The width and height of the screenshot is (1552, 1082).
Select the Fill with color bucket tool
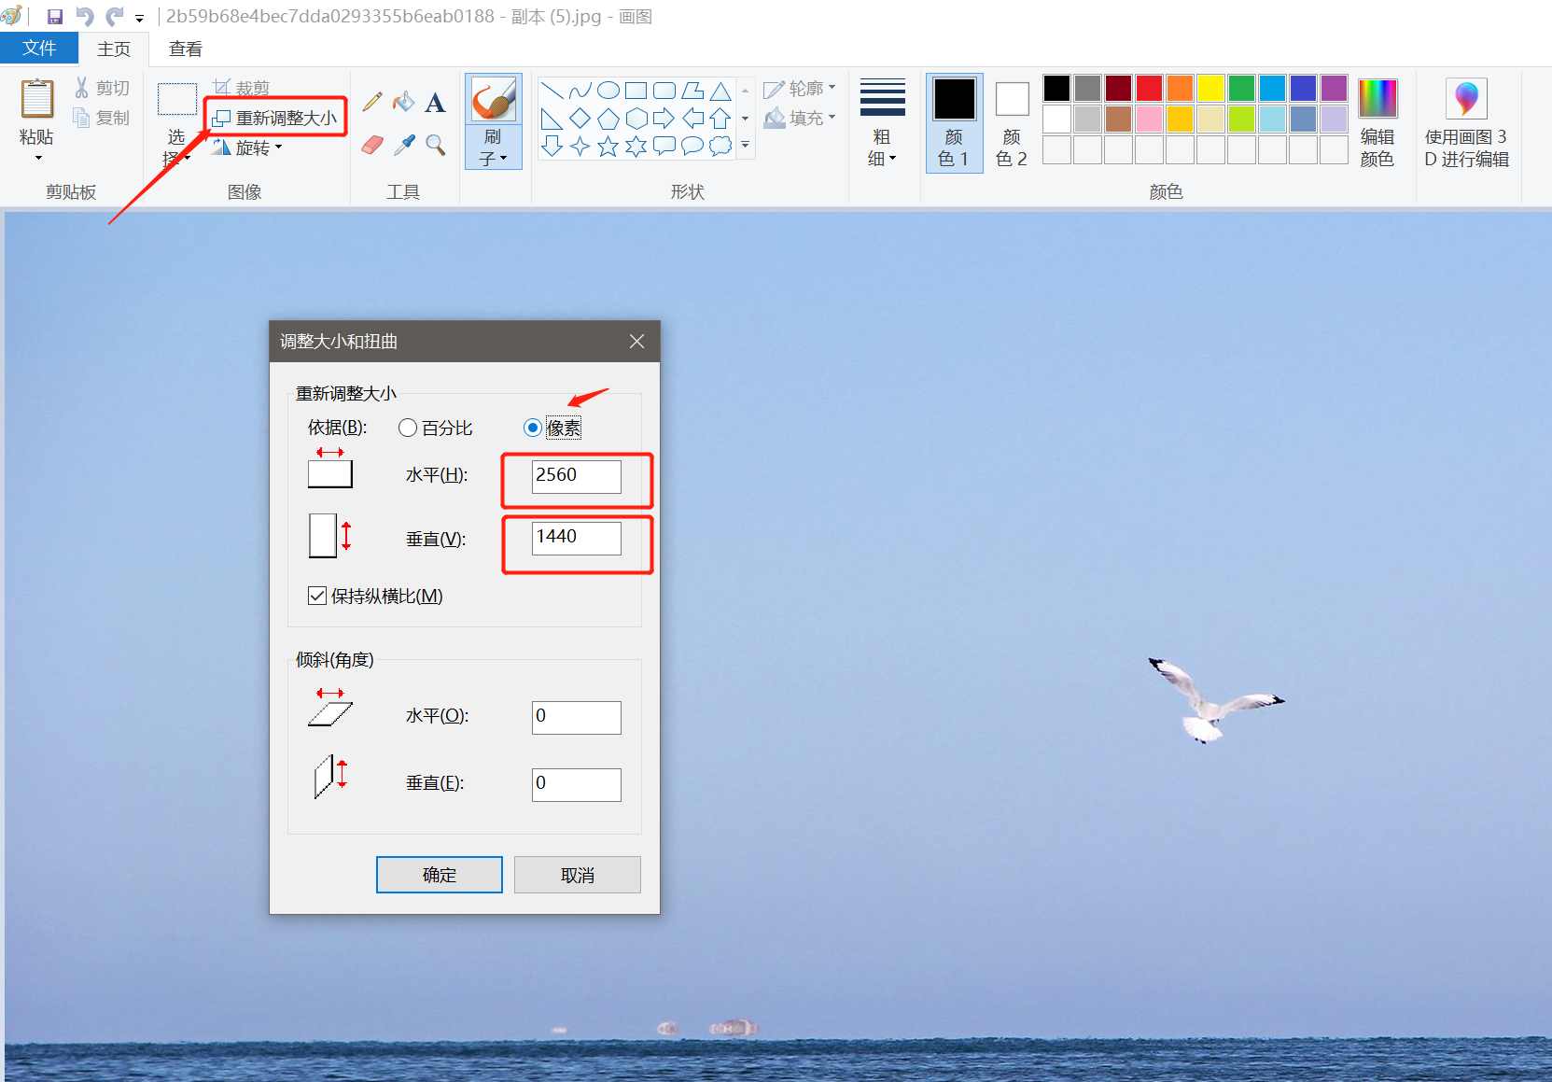point(403,102)
